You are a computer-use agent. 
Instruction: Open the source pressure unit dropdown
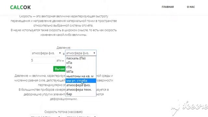point(46,53)
